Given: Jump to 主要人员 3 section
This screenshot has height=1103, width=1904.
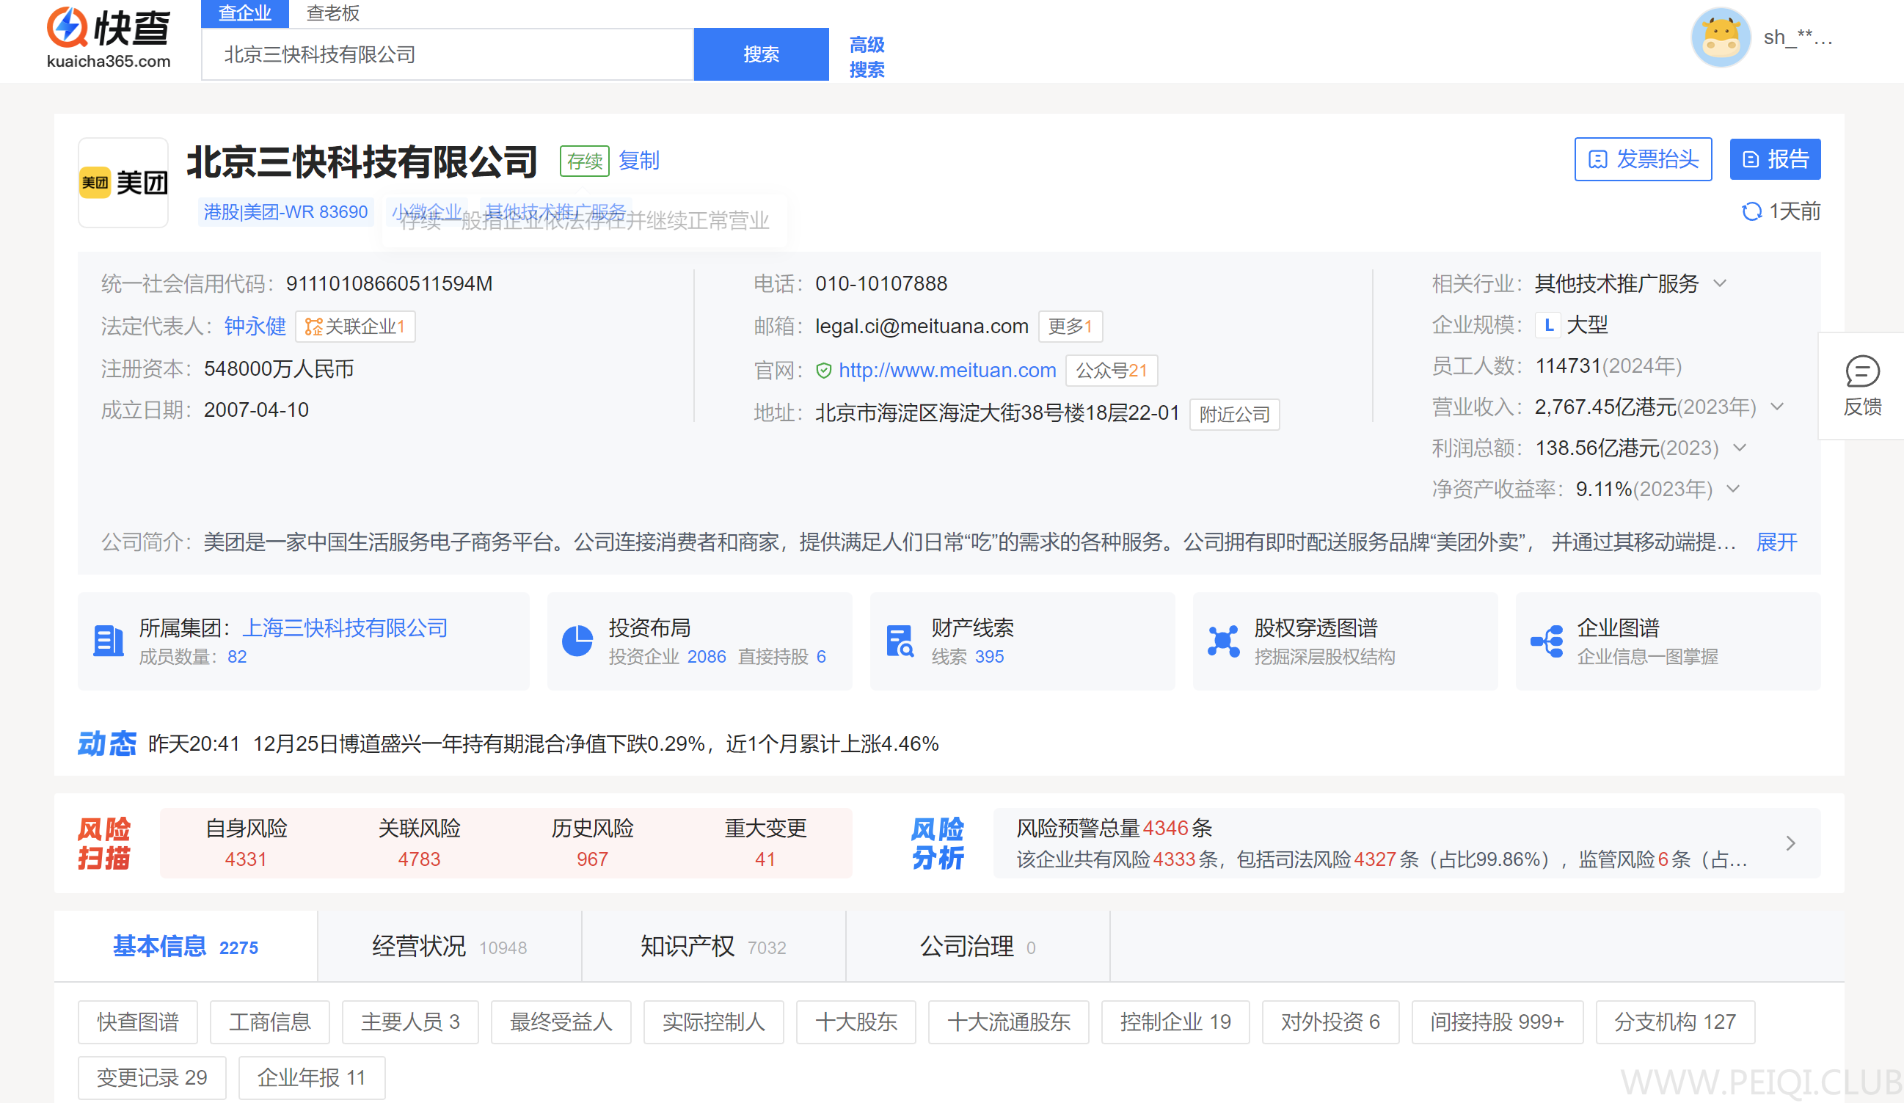Looking at the screenshot, I should point(410,1022).
